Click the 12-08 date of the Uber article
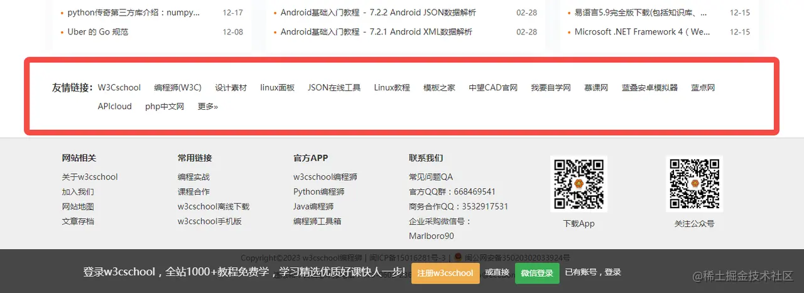Screen dimensions: 804x293 pyautogui.click(x=233, y=32)
